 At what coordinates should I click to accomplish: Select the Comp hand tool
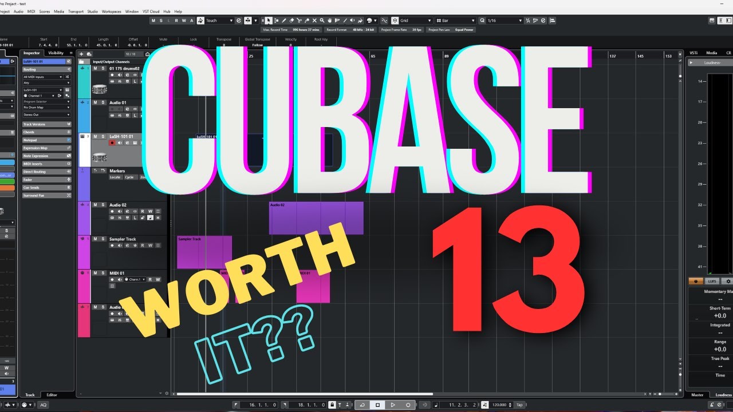click(330, 21)
